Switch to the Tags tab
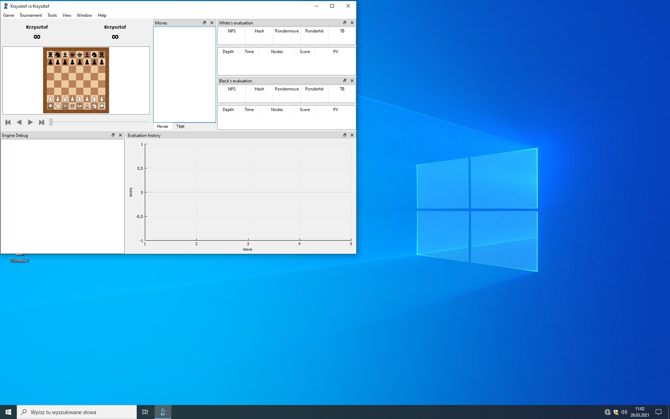 click(180, 126)
